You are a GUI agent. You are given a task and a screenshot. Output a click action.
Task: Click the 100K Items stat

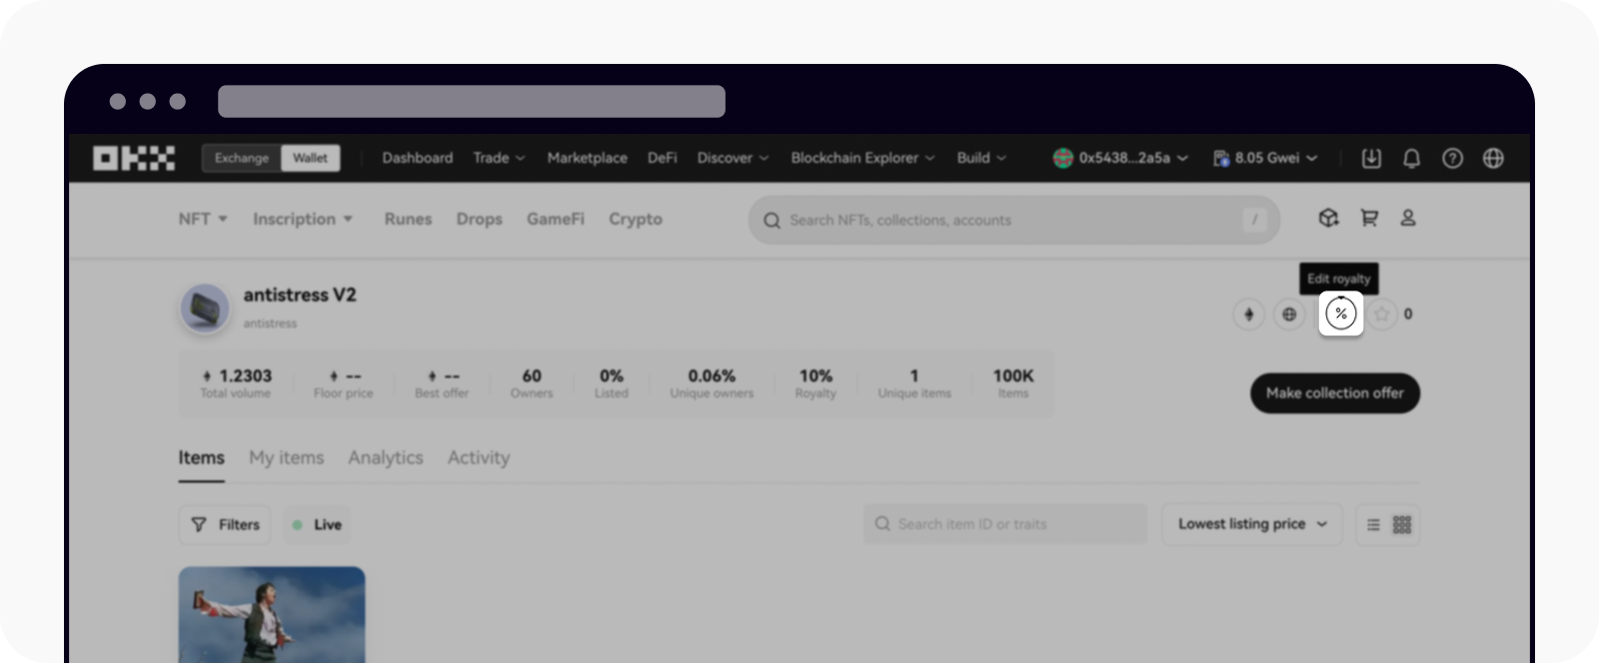coord(1013,383)
